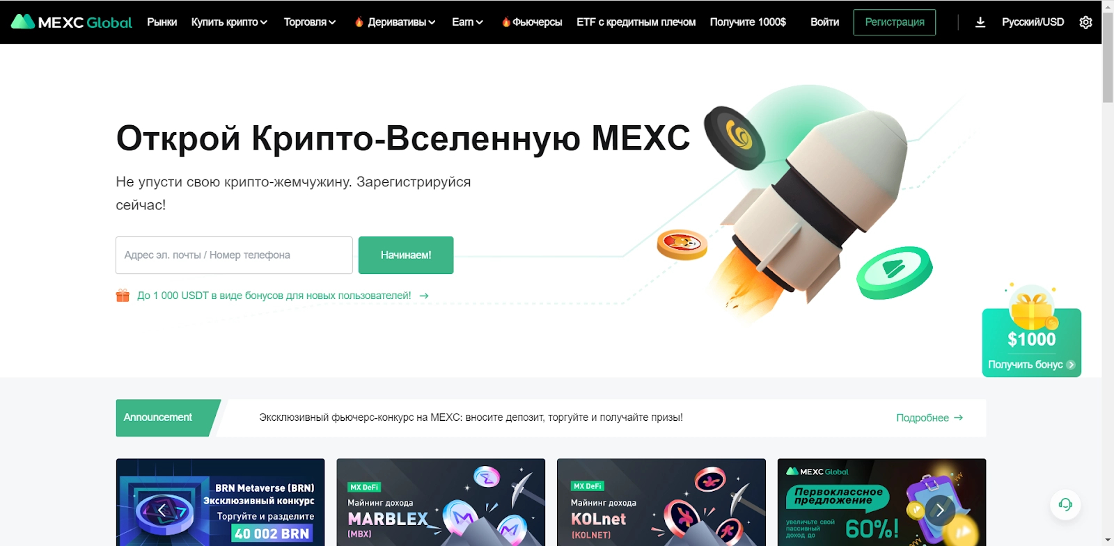Show previous banner with left arrow
This screenshot has width=1114, height=546.
(162, 510)
